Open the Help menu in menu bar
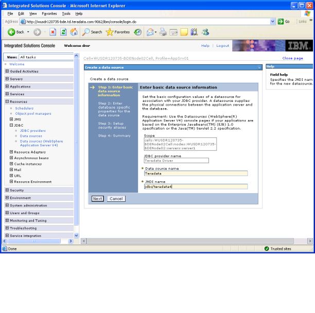Image resolution: width=315 pixels, height=313 pixels. [79, 14]
